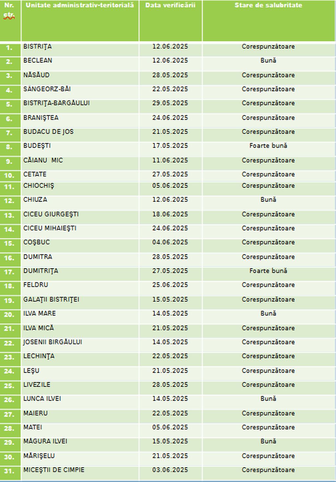Click the MICEȘTII DE CÎMPIE name cell
Image resolution: width=336 pixels, height=482 pixels.
54,470
